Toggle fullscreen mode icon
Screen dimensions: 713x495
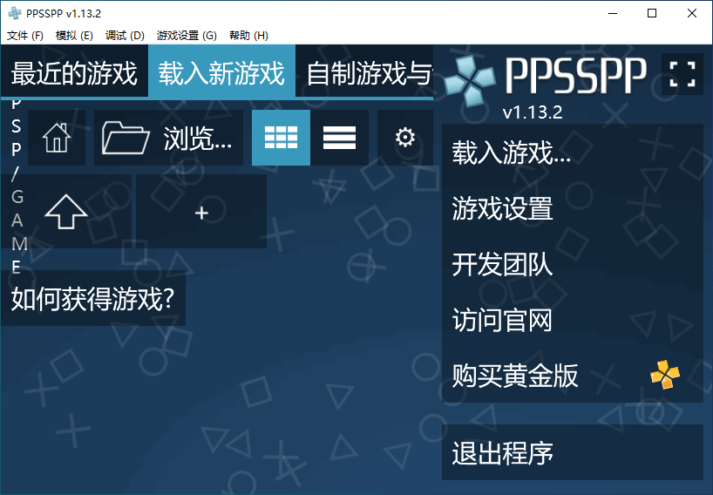(x=682, y=75)
